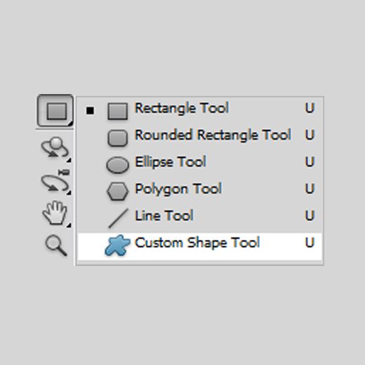
Task: Choose the Line Tool text label
Action: [164, 215]
